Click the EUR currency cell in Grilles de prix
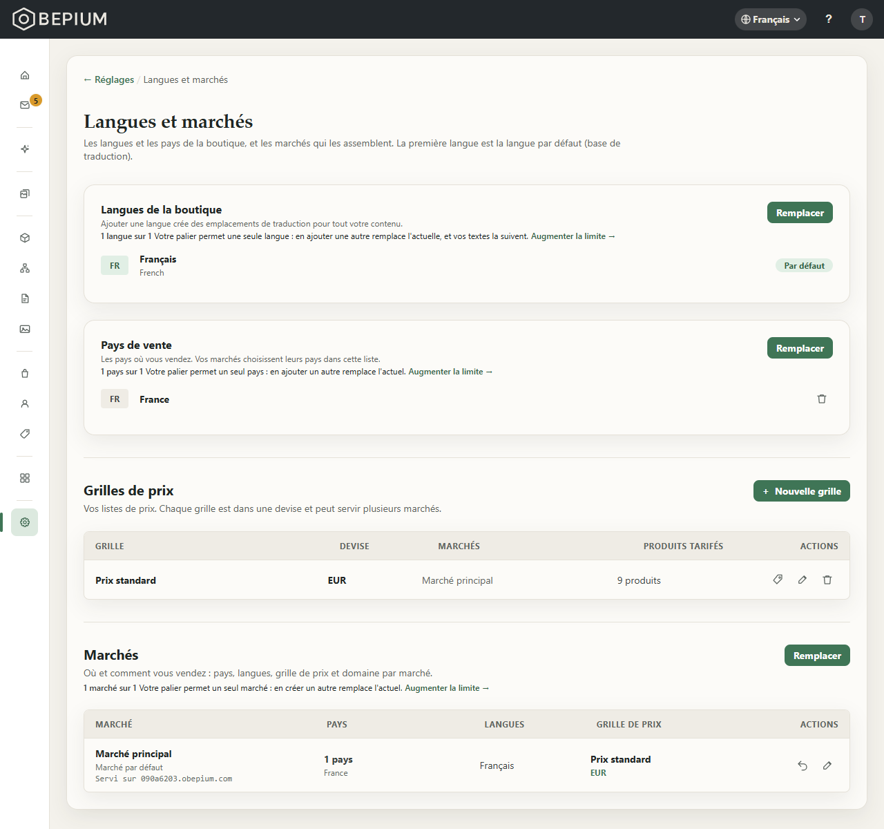The image size is (884, 829). click(337, 580)
